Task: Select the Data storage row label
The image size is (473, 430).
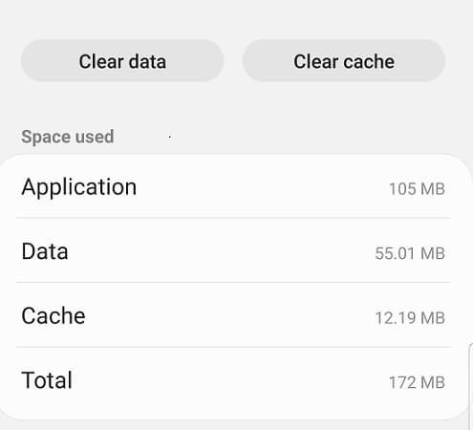Action: (x=45, y=251)
